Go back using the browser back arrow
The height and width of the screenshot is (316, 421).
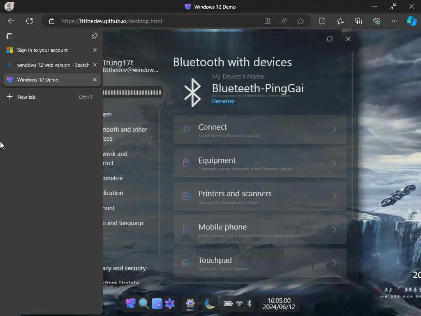tap(11, 21)
